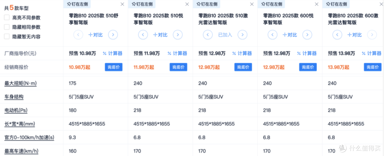Select the acceleration value 9.3
384x156 pixels.
[x=72, y=138]
